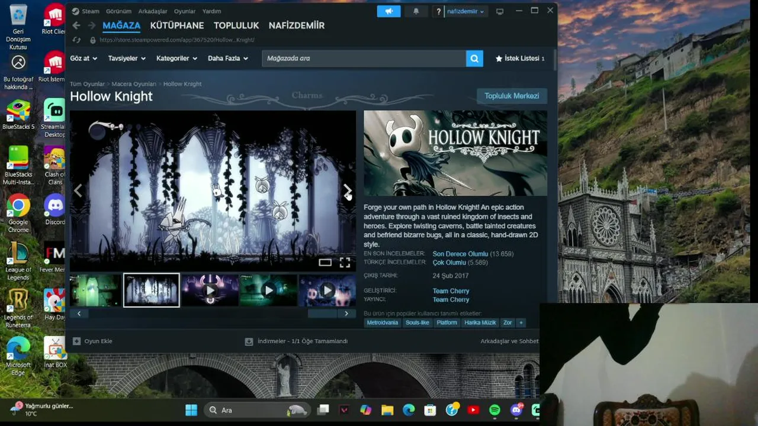
Task: Expand the Kategoriler dropdown
Action: [176, 58]
